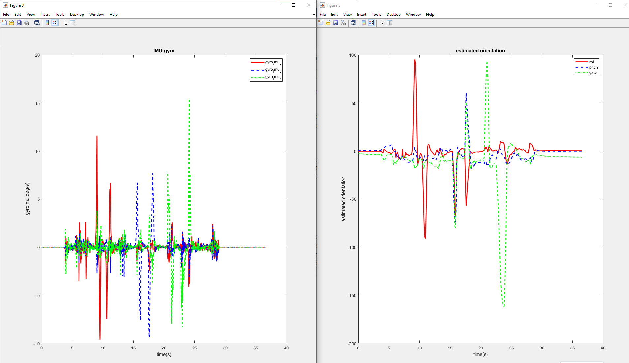629x363 pixels.
Task: Toggle Insert Colorbar in Figure 3 toolbar
Action: pos(364,23)
